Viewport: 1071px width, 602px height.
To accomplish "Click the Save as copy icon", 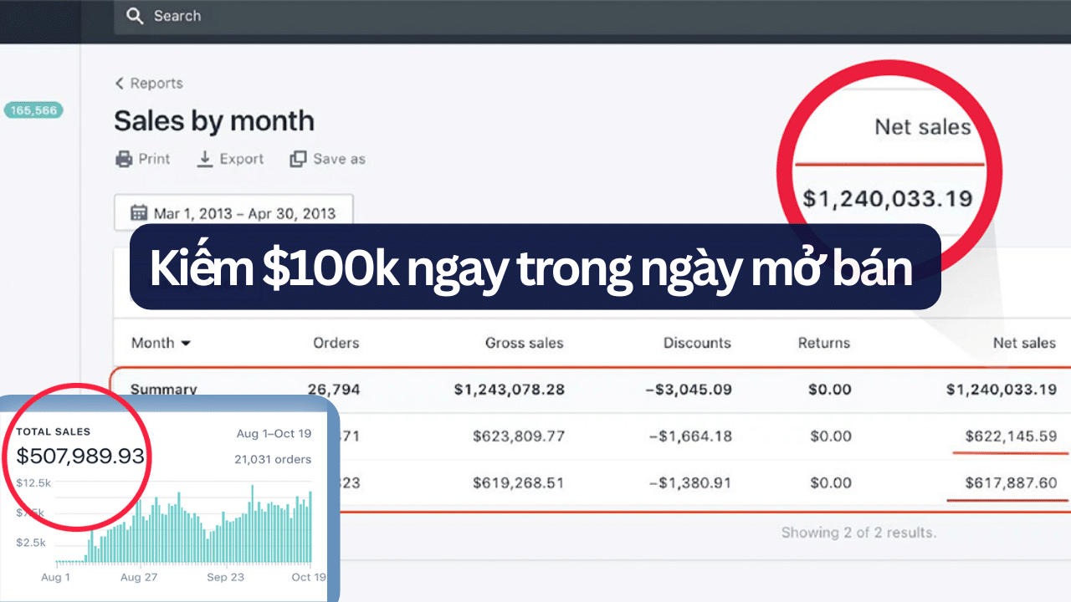I will pyautogui.click(x=298, y=159).
